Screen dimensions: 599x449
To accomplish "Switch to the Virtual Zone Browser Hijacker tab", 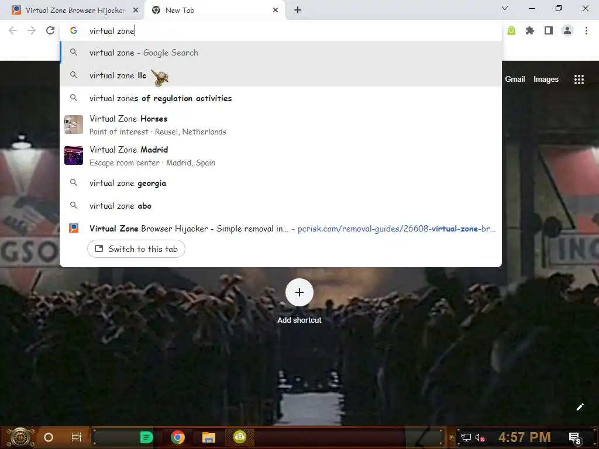I will [72, 11].
